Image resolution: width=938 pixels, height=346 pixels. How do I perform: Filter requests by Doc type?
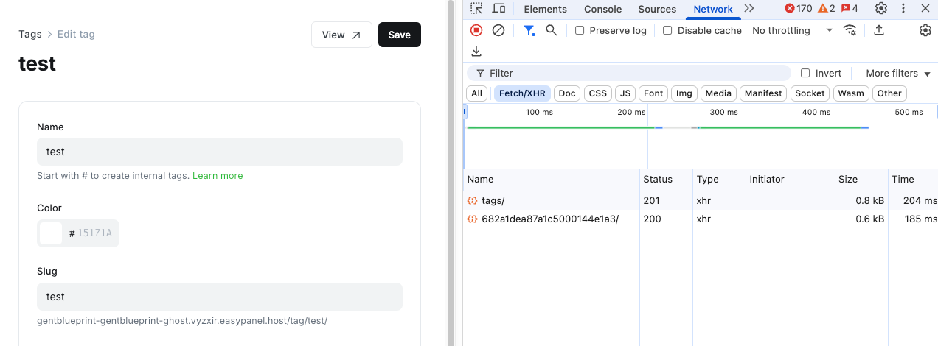click(567, 93)
